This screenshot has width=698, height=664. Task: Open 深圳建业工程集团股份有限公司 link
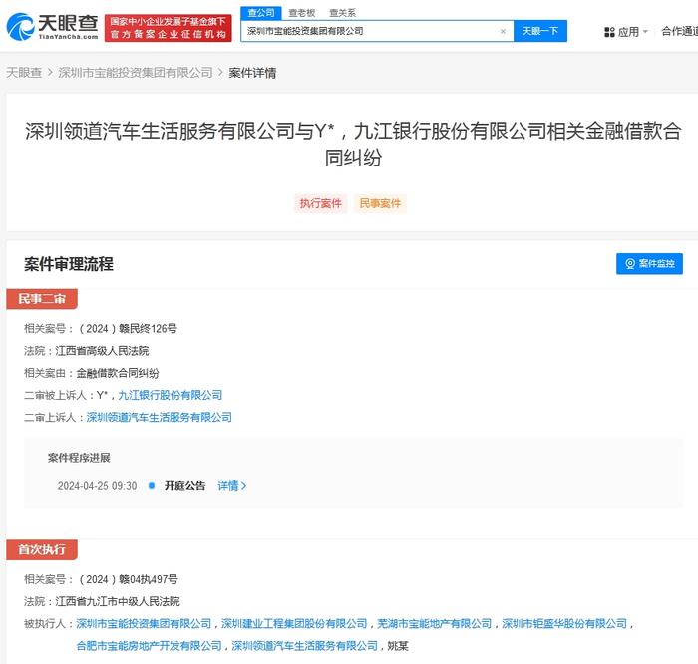tap(294, 624)
